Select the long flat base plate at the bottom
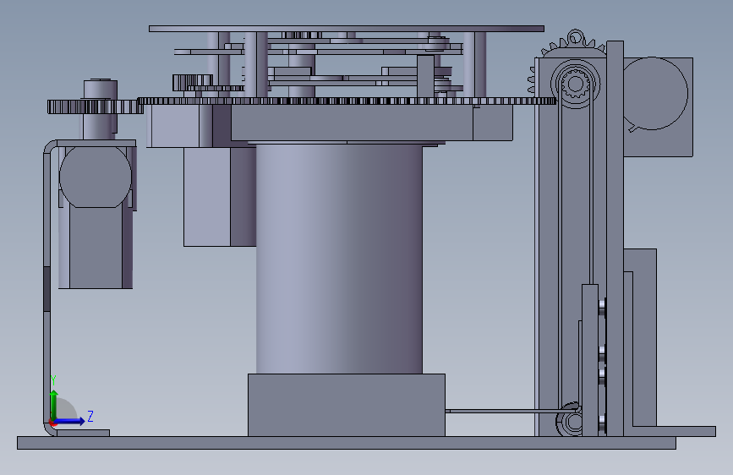This screenshot has height=475, width=733. tap(347, 443)
